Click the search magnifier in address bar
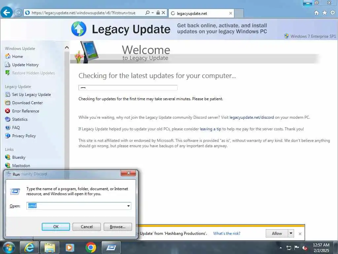Image resolution: width=338 pixels, height=254 pixels. click(x=148, y=13)
